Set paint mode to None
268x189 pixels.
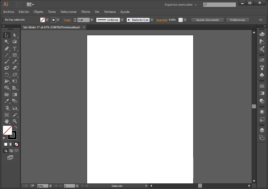point(17,144)
